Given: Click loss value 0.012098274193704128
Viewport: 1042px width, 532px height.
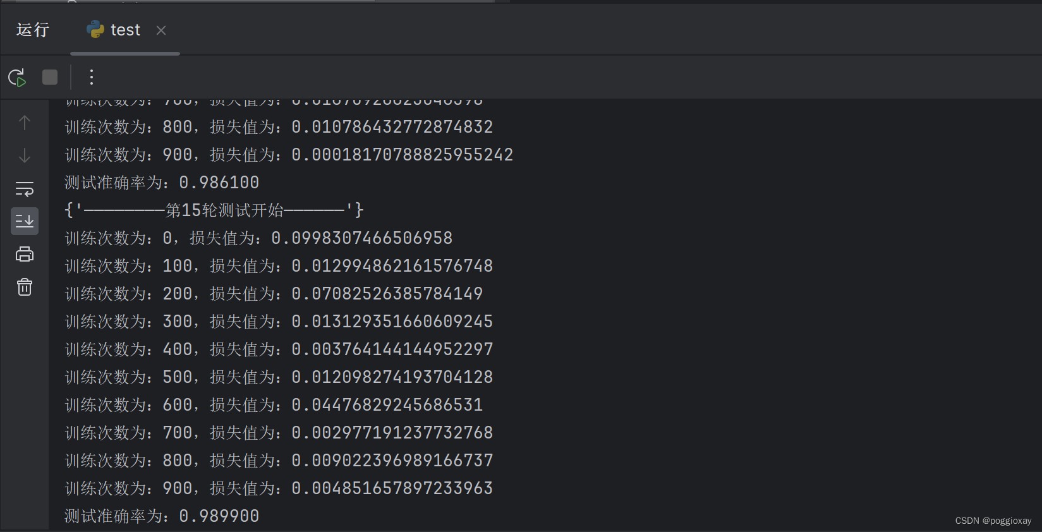Looking at the screenshot, I should point(392,377).
